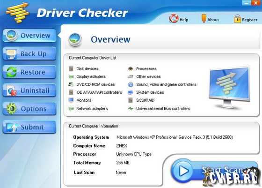Viewport: 262px width, 188px height.
Task: Minimize the Driver Checker window
Action: pos(246,3)
